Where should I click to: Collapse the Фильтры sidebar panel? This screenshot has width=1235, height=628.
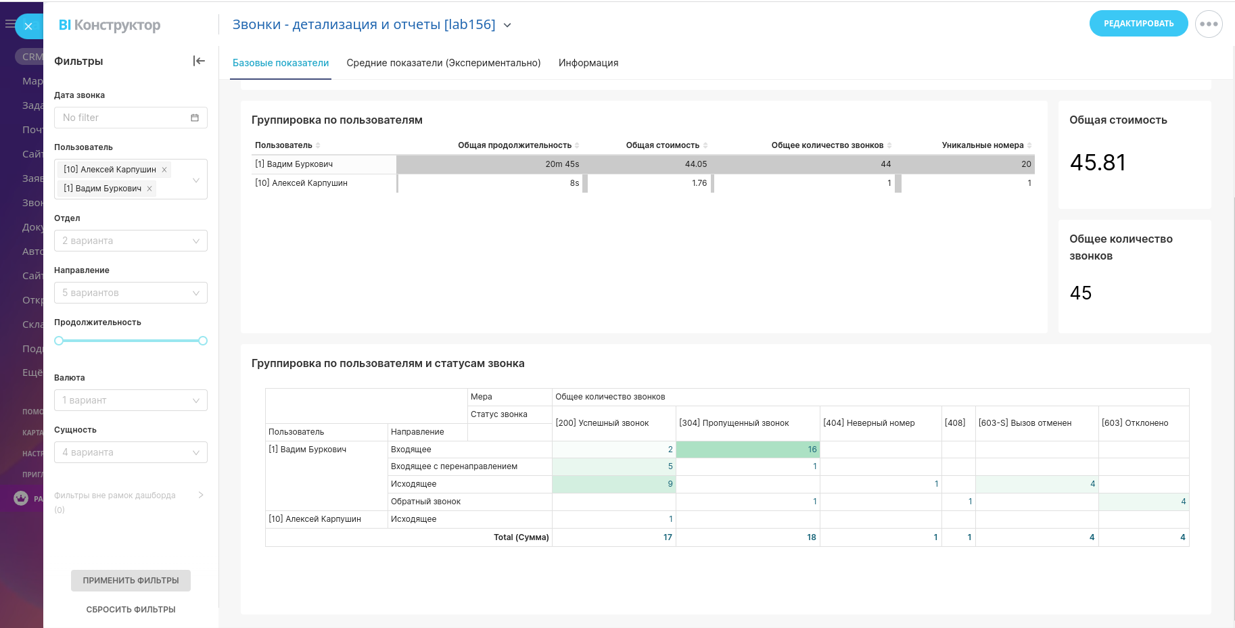pos(199,61)
